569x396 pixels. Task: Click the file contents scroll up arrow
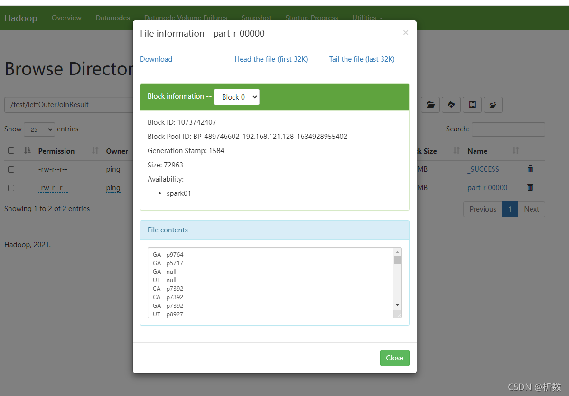(397, 252)
